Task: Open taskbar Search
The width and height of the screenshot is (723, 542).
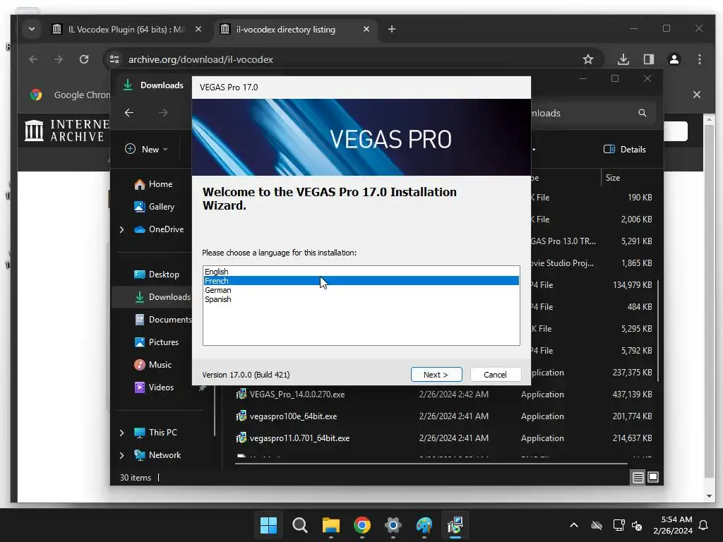Action: click(299, 525)
